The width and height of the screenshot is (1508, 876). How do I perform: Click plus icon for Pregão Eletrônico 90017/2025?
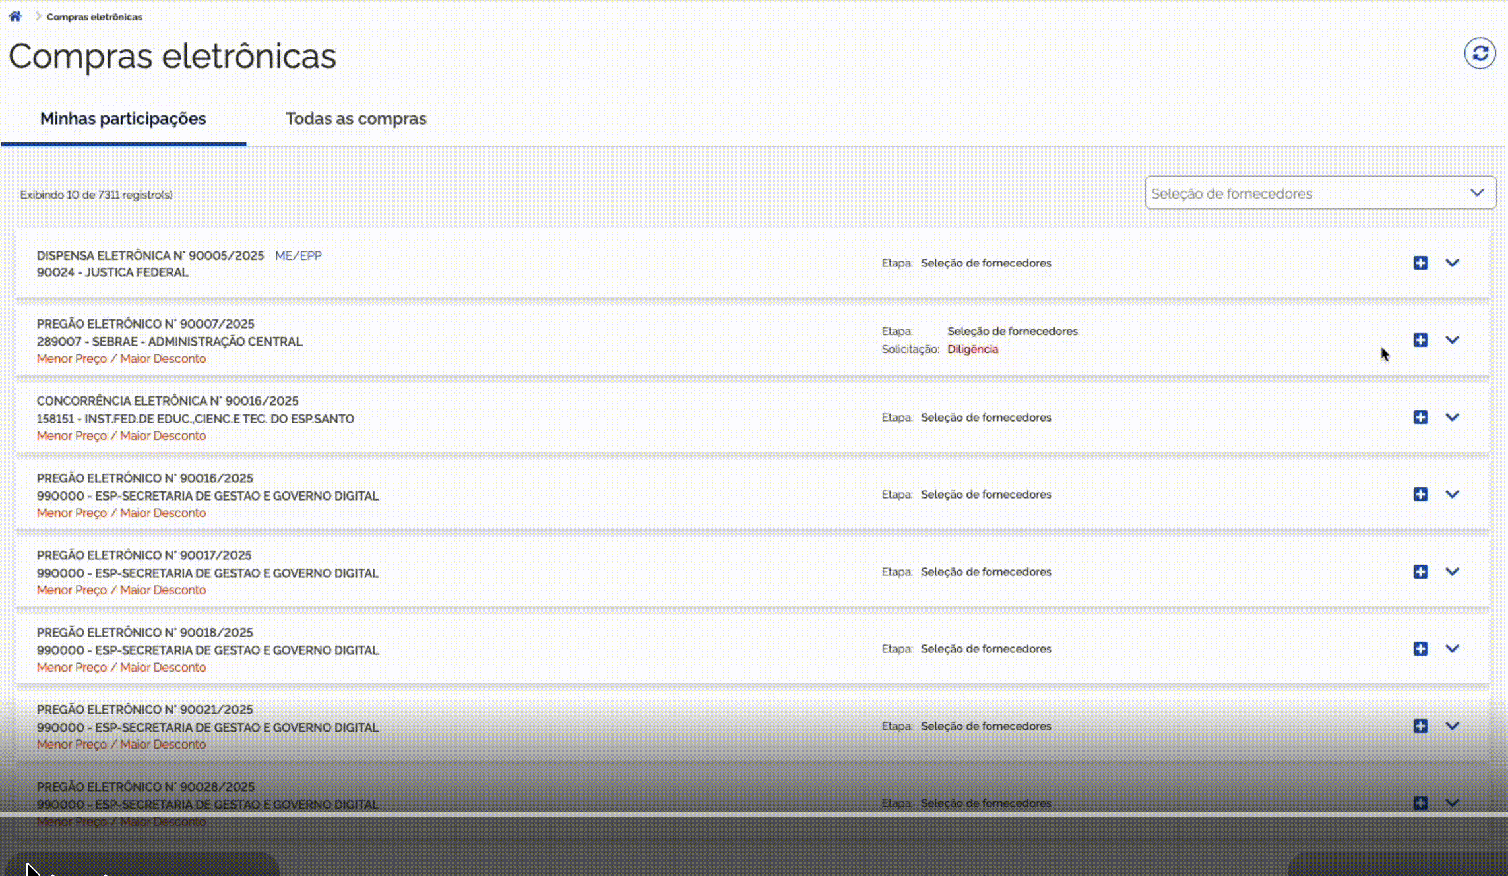[1420, 572]
